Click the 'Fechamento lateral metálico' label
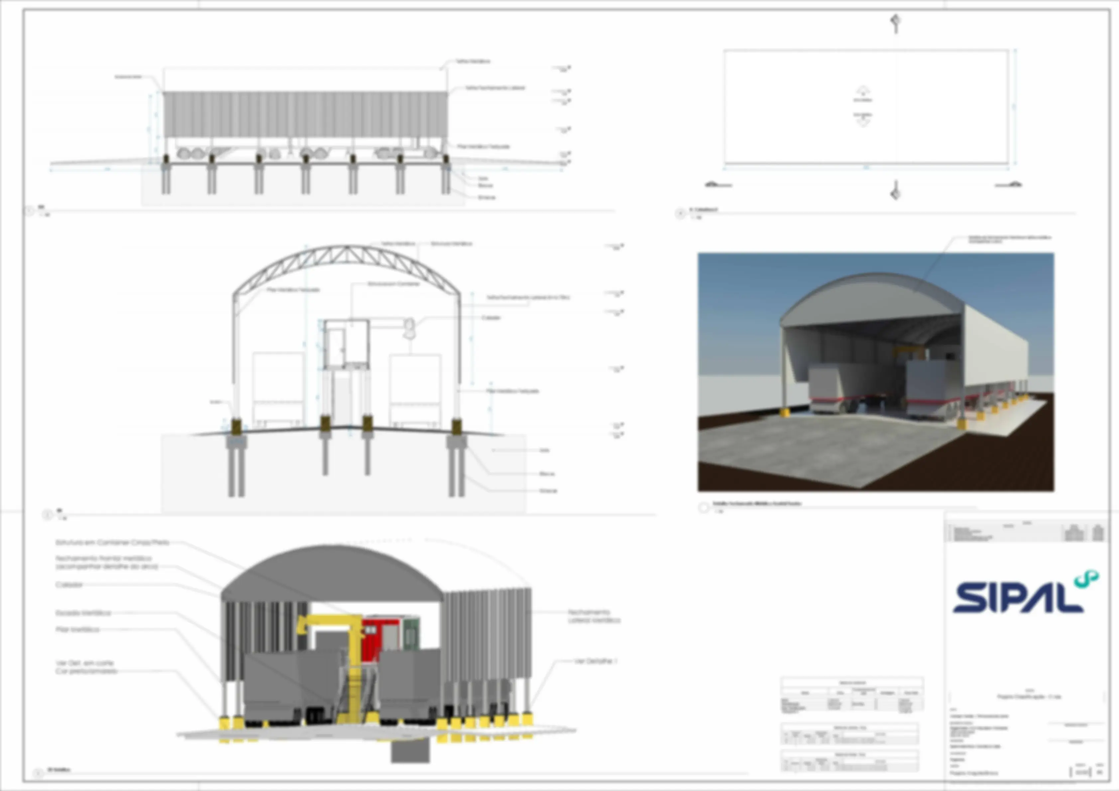This screenshot has width=1119, height=791. [x=594, y=616]
